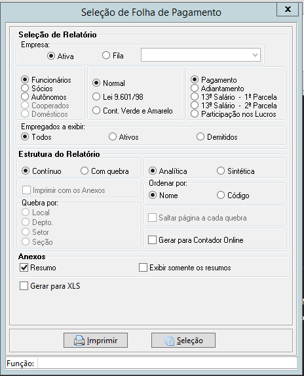Select the Analítica report type
Screen dimensions: 304x376
[x=153, y=171]
